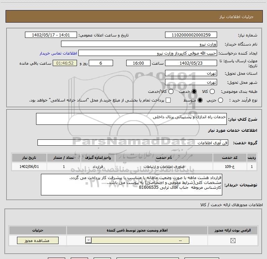Toggle the mandatory license checkbox

click(x=233, y=241)
